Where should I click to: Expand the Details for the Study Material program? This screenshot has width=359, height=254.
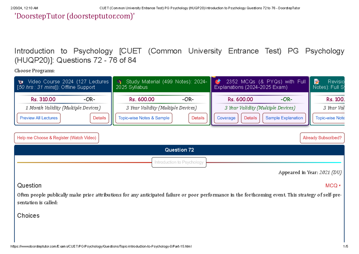(198, 118)
